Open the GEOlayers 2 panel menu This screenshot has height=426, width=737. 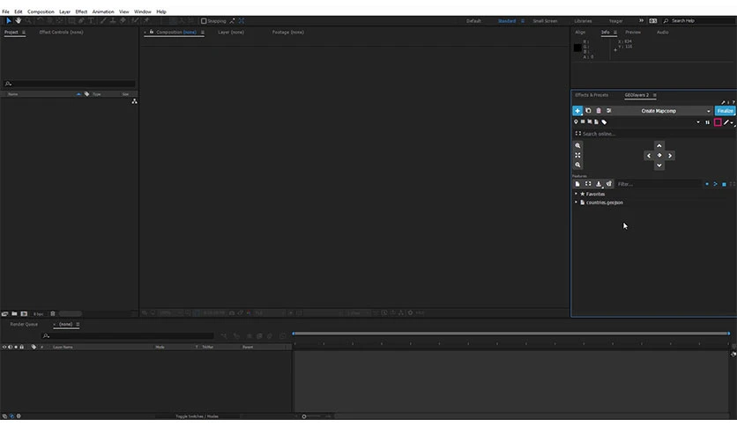[654, 95]
